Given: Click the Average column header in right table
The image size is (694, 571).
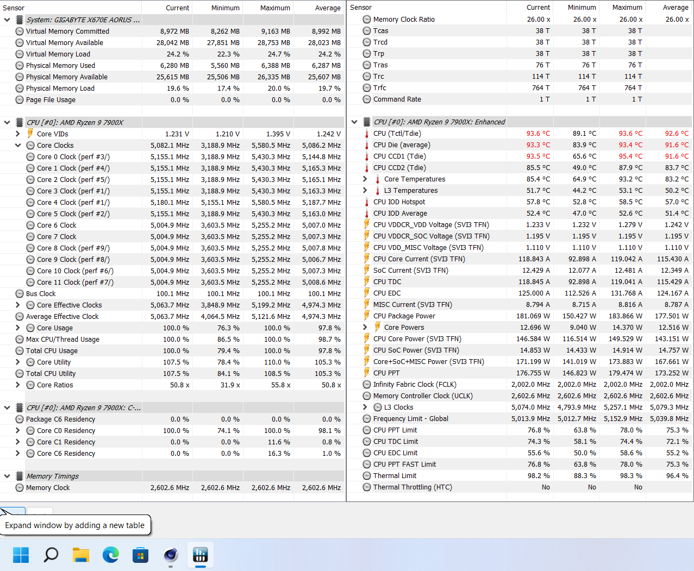Looking at the screenshot, I should 670,7.
